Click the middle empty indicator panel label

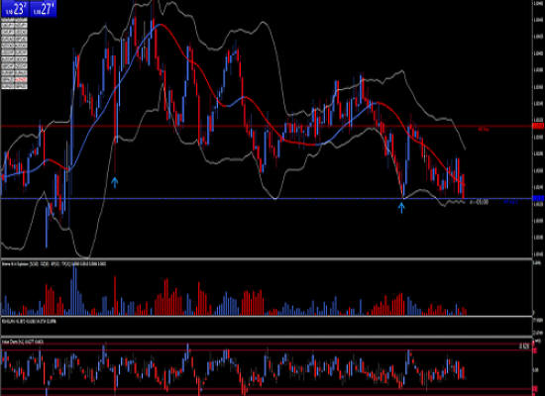(29, 322)
